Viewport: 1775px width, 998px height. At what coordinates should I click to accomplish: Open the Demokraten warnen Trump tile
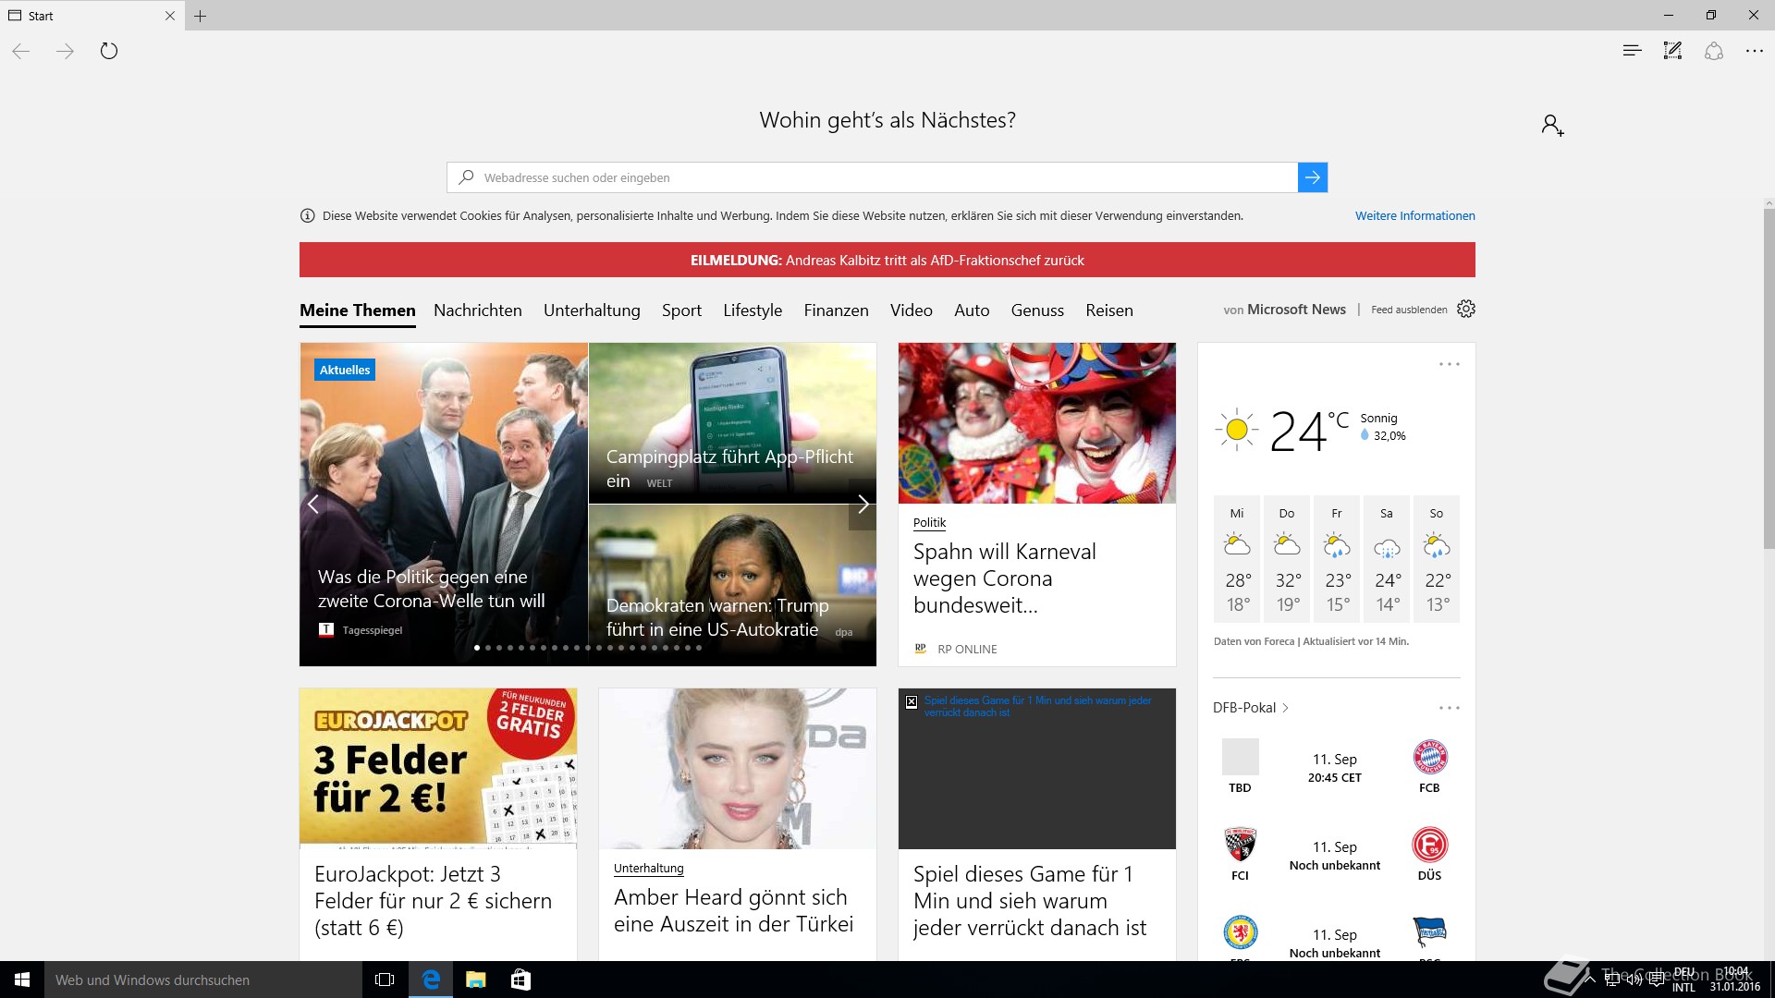tap(732, 585)
